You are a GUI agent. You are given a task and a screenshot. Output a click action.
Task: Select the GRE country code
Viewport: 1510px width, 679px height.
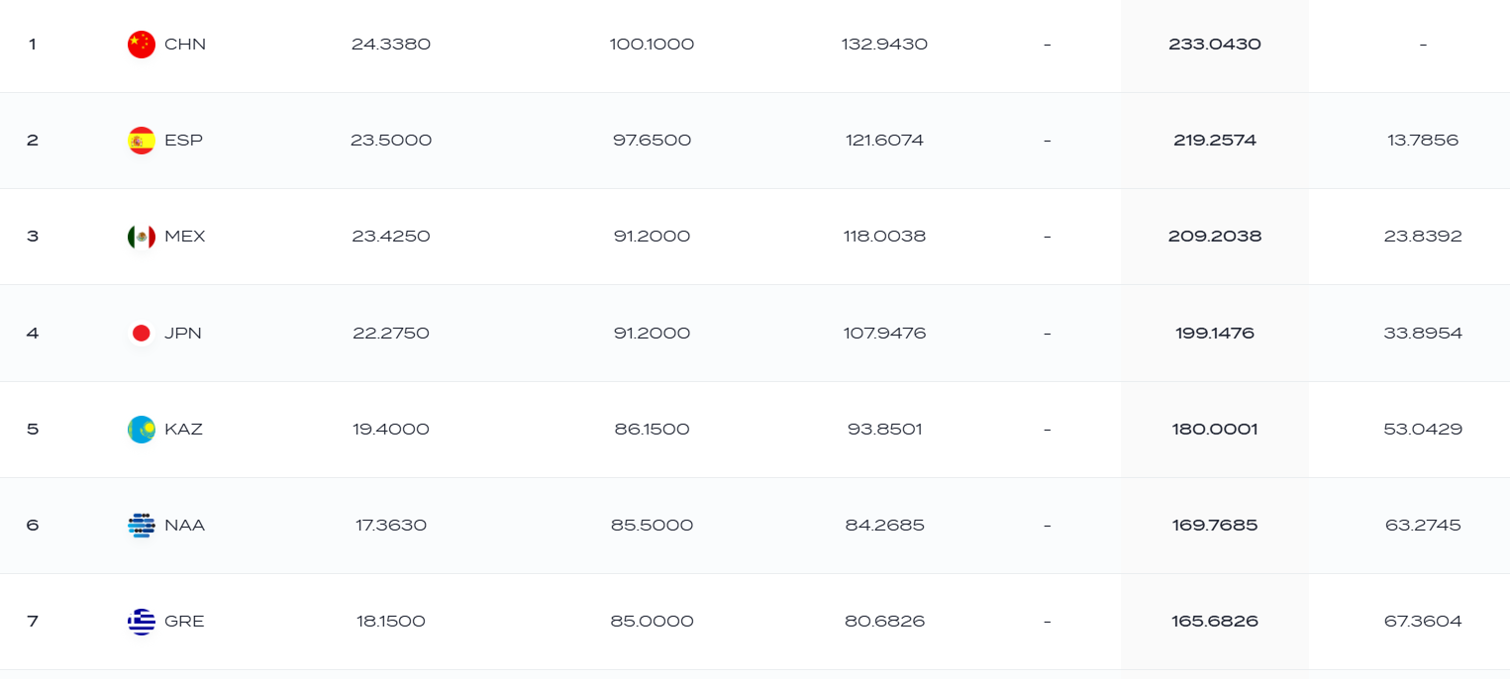tap(184, 622)
